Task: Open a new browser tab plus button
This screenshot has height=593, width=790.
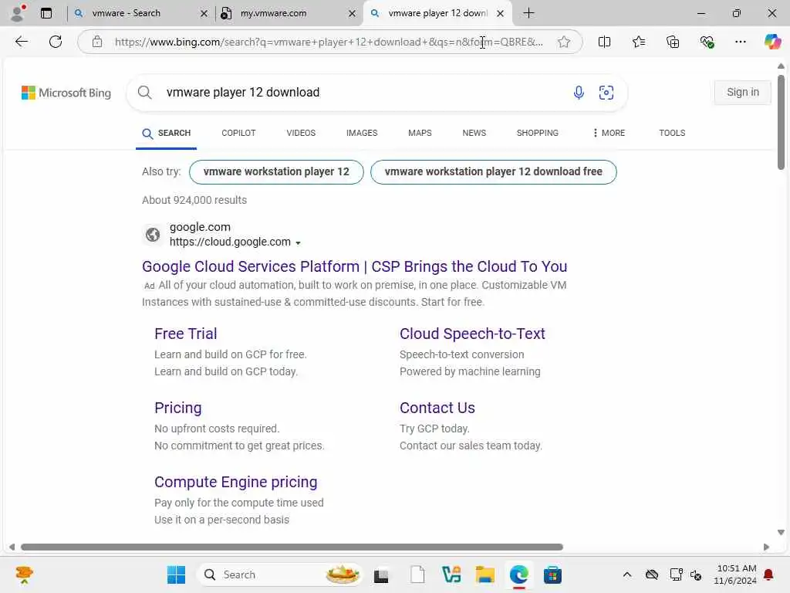Action: [x=528, y=13]
